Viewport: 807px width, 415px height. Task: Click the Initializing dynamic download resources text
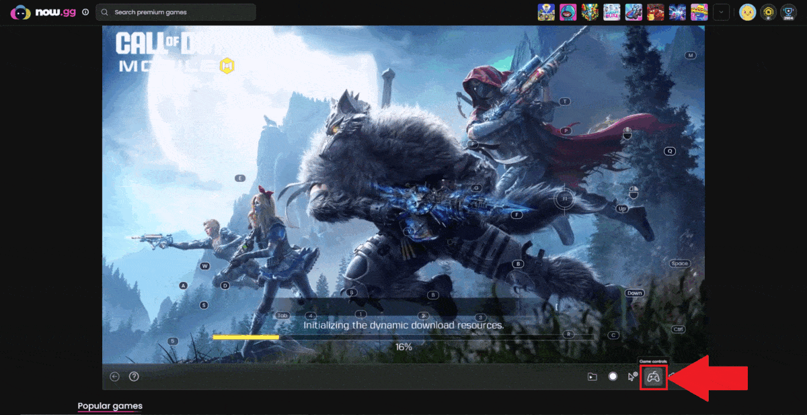[403, 325]
